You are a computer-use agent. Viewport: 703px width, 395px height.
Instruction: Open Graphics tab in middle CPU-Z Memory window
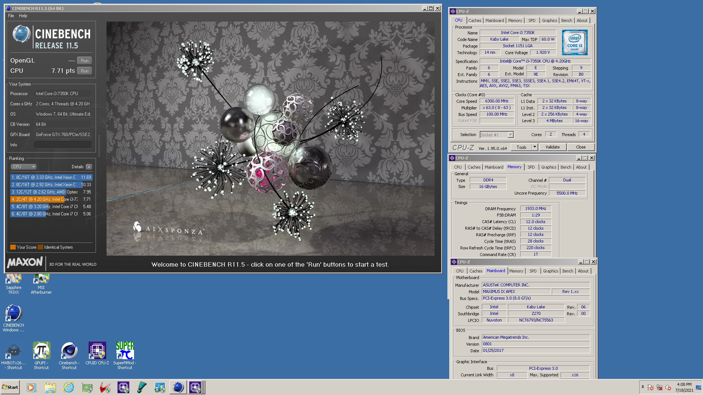(x=548, y=167)
